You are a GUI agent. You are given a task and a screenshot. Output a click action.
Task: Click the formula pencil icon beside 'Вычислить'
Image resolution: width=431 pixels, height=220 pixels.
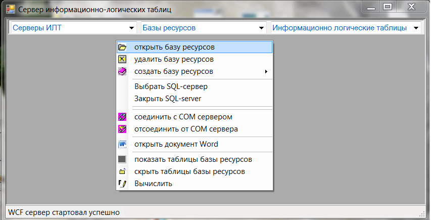[x=122, y=184]
